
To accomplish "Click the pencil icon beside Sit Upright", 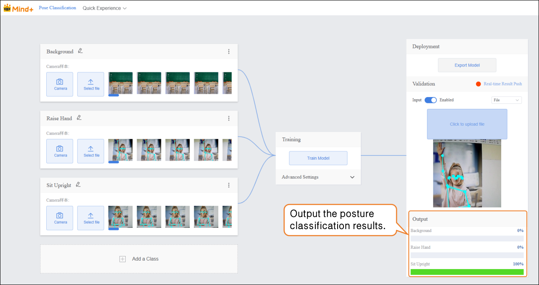I will pyautogui.click(x=78, y=185).
